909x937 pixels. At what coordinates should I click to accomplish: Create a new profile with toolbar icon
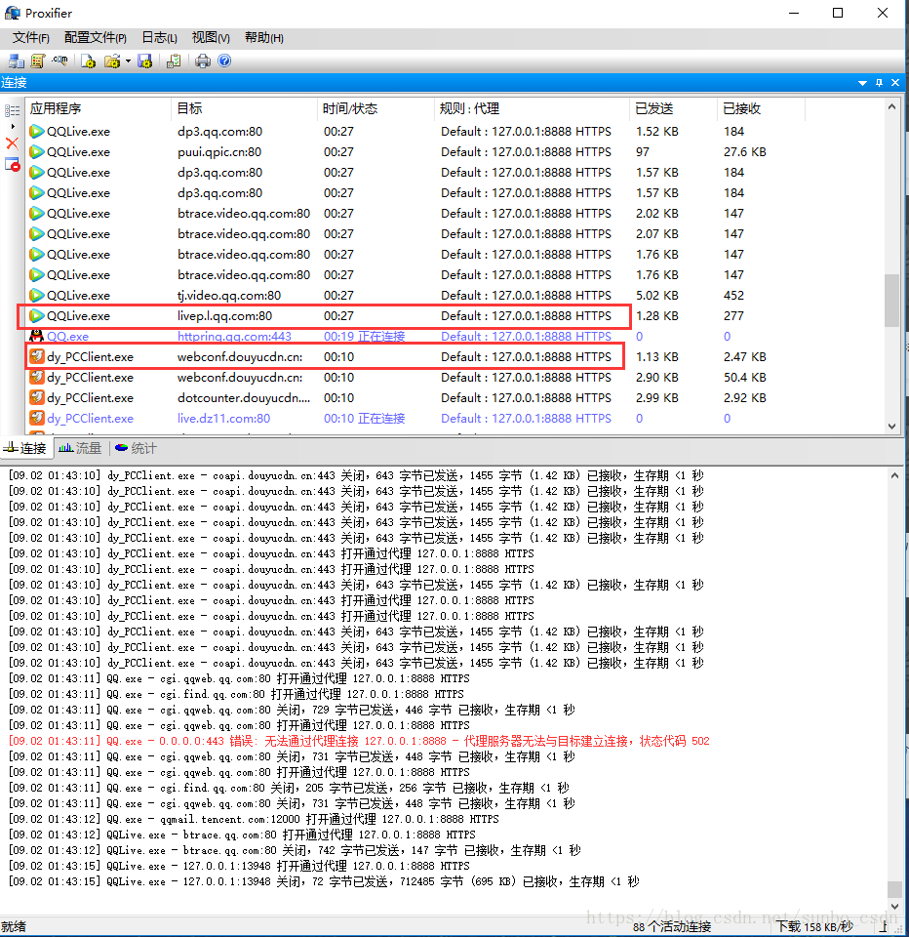pyautogui.click(x=89, y=61)
